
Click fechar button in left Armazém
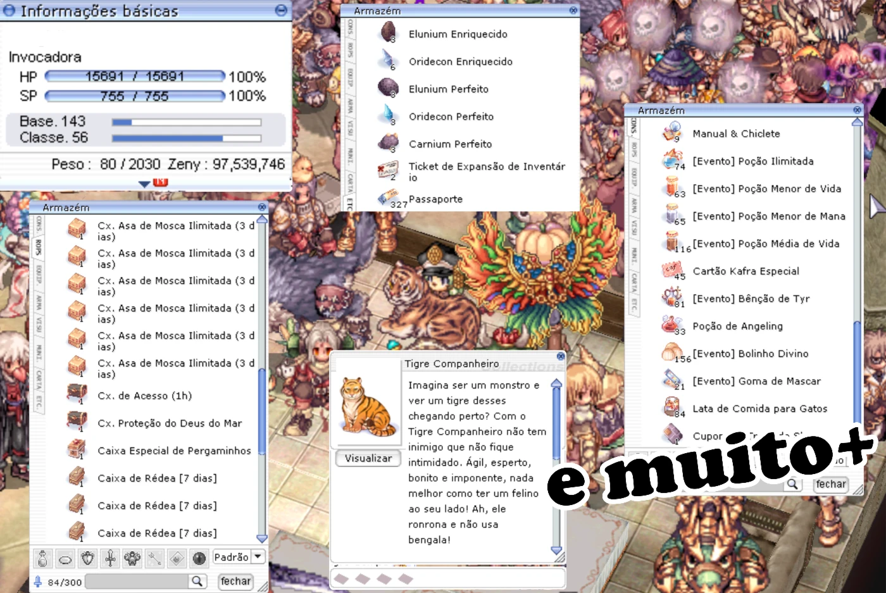pos(235,581)
